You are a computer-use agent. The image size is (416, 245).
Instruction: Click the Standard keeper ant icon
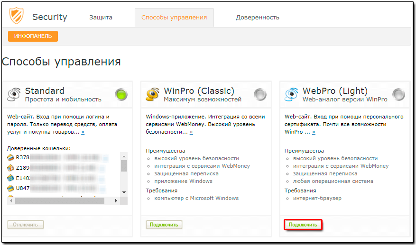coord(15,95)
